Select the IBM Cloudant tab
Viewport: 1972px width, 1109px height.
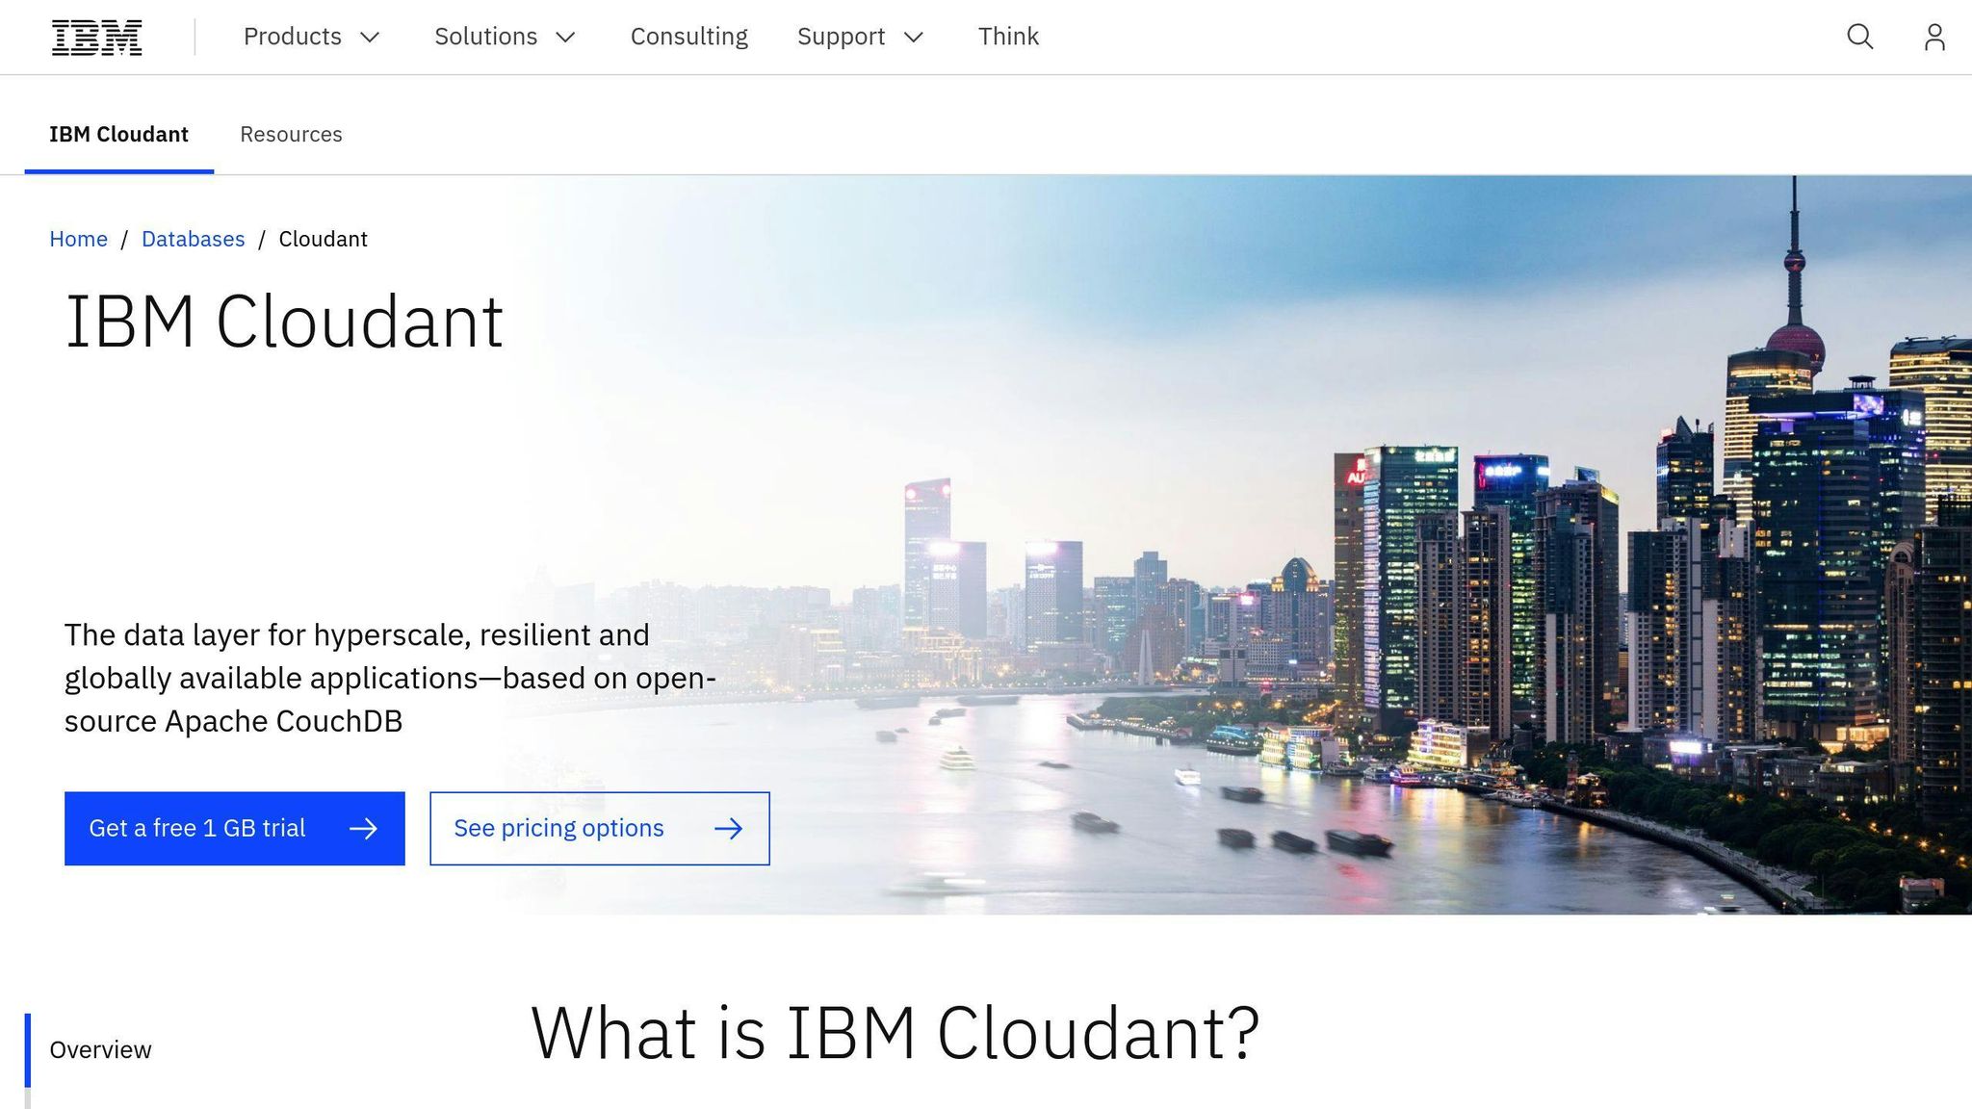point(118,134)
